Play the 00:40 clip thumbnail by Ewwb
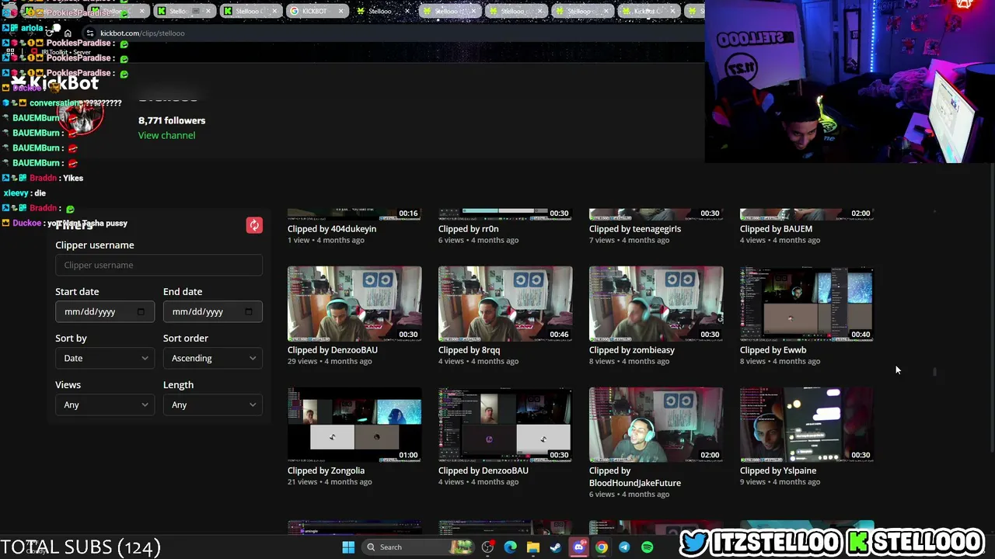 pyautogui.click(x=807, y=304)
